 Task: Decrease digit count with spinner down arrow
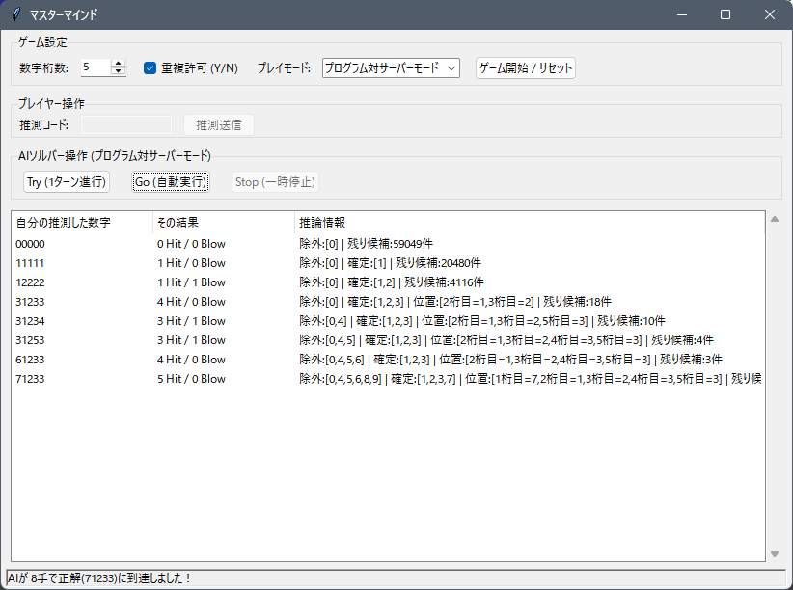click(118, 71)
